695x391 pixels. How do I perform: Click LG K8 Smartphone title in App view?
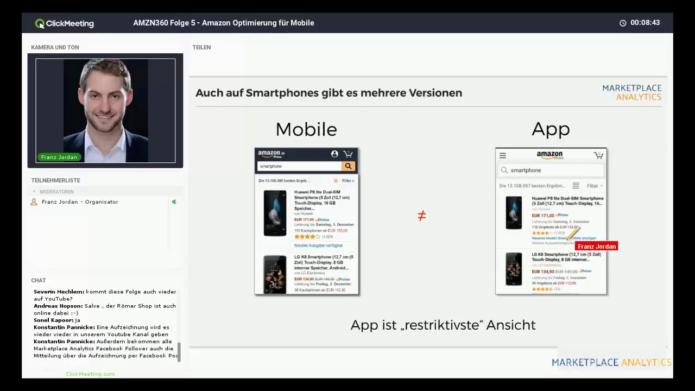click(x=567, y=257)
